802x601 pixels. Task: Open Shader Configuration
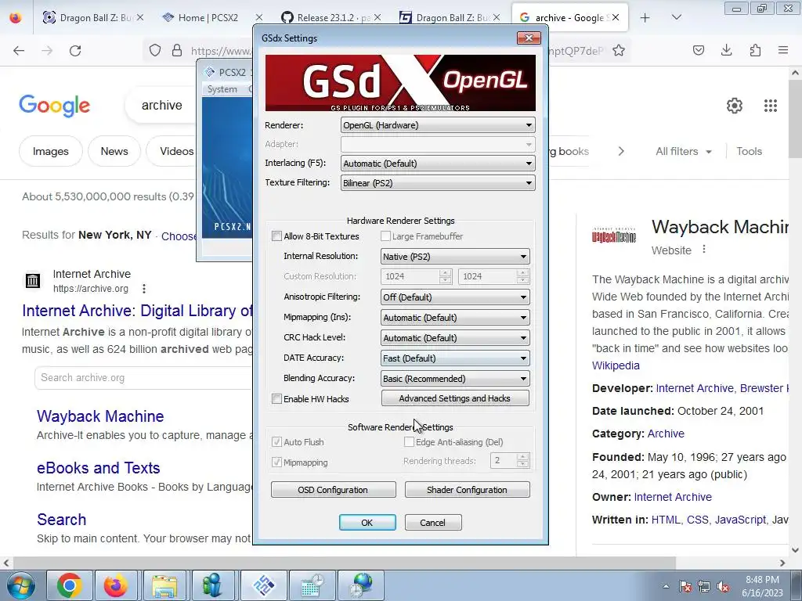coord(467,490)
